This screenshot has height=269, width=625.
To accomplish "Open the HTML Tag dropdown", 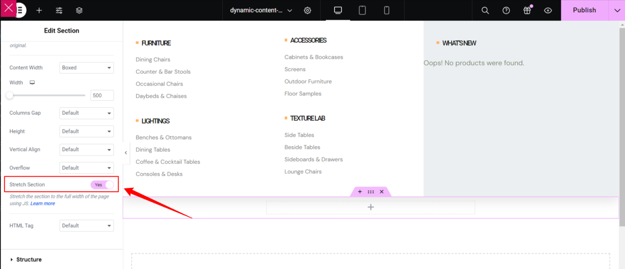I will point(86,225).
